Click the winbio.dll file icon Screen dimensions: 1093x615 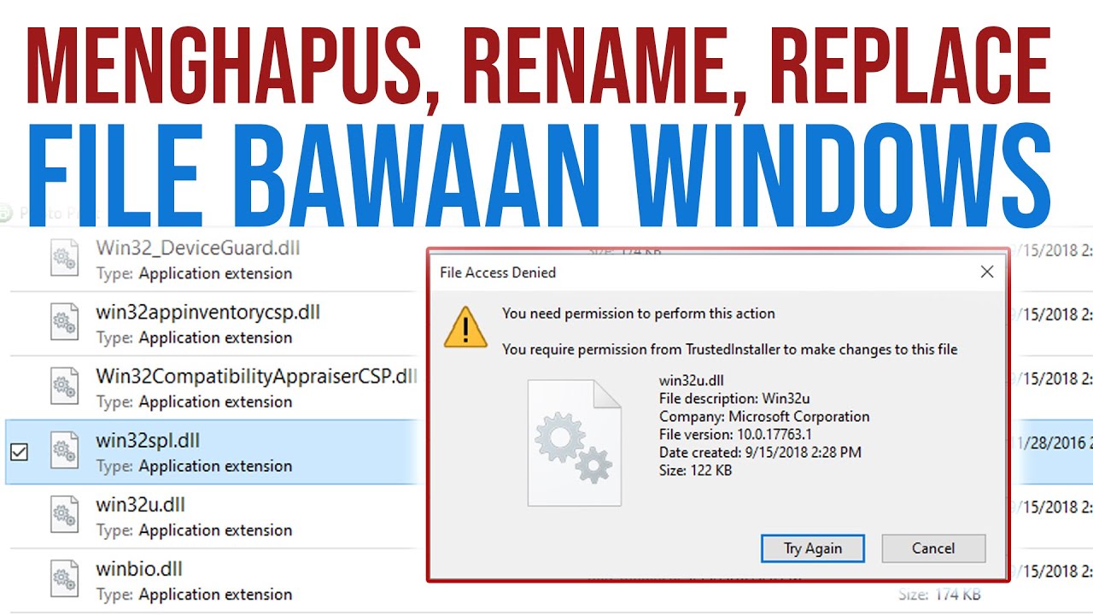[x=65, y=579]
